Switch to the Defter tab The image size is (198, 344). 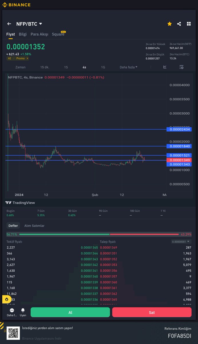[13, 226]
